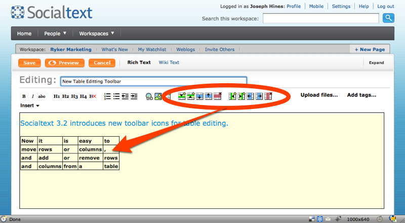Click the blue snowflake status bar icon
Viewport: 405px width, 223px height.
point(320,219)
